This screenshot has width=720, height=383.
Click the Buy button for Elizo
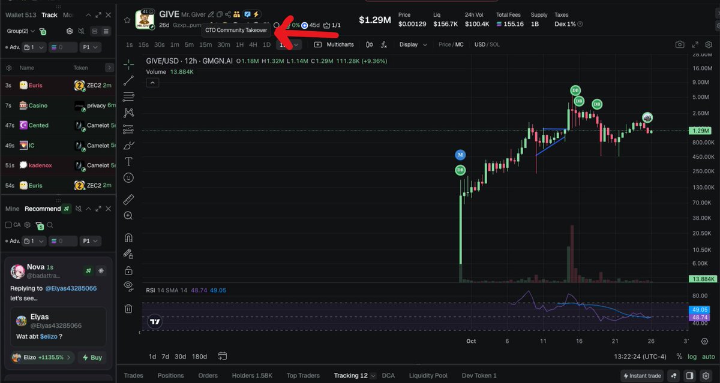(92, 357)
